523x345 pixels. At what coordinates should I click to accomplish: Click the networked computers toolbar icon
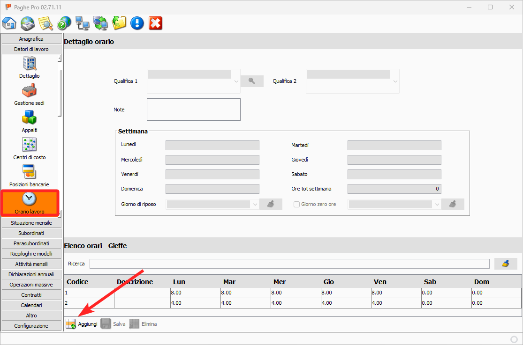pos(82,23)
